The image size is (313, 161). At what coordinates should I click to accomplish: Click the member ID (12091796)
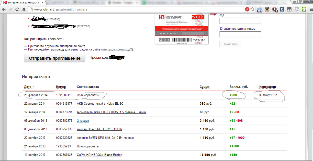(53, 19)
